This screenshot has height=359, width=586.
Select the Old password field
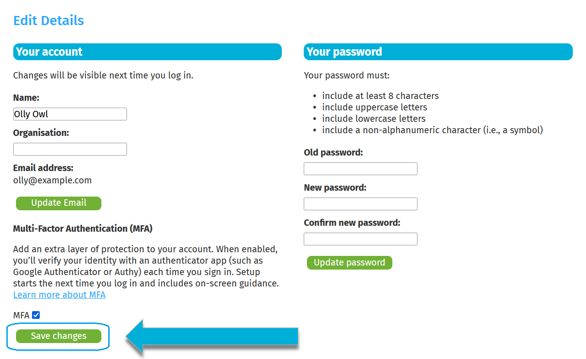coord(360,169)
